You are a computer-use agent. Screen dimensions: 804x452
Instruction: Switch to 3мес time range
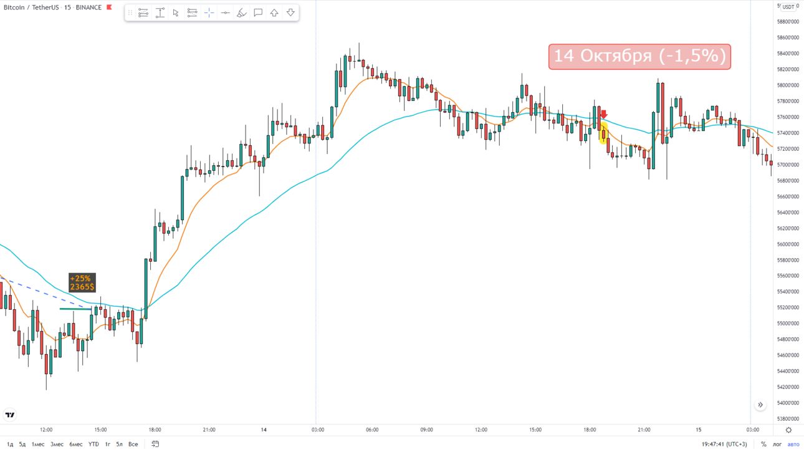point(57,445)
